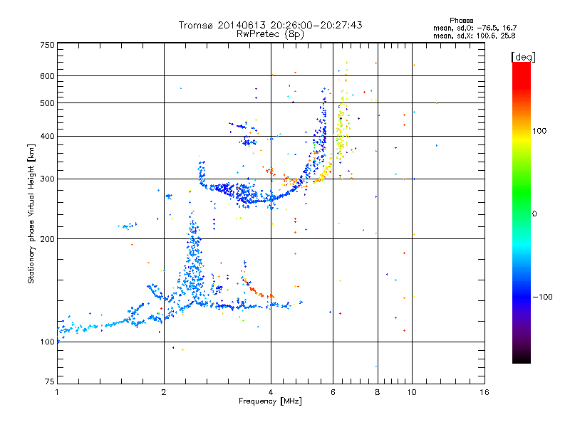Image resolution: width=570 pixels, height=427 pixels.
Task: Click the 'mean, sd,O: -76.5, 16.7' line
Action: [475, 28]
